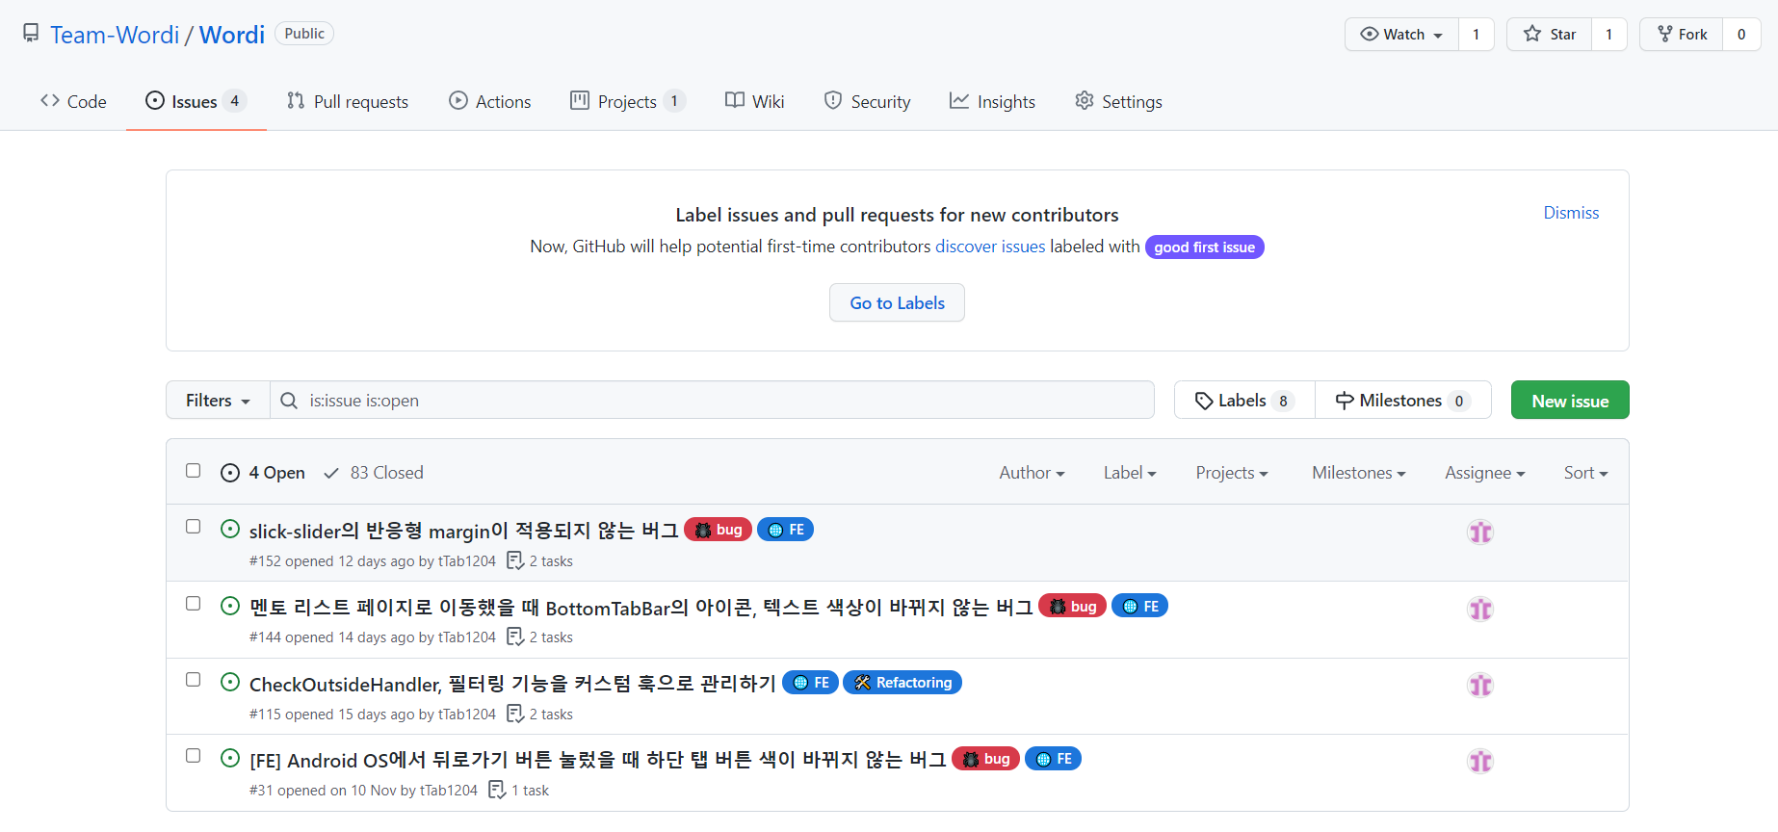Click the is:issue is:open search field

[712, 401]
